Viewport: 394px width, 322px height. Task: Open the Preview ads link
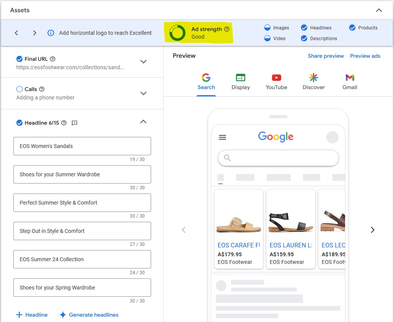(x=365, y=56)
